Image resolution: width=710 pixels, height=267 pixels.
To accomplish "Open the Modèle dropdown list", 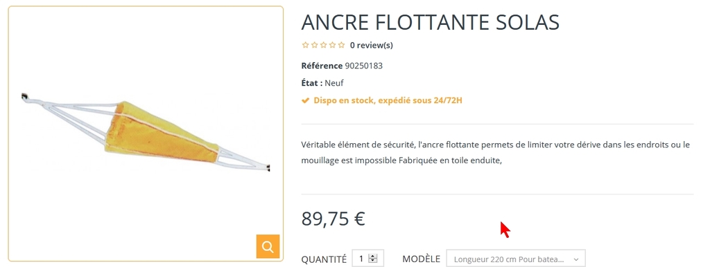I will tap(516, 259).
